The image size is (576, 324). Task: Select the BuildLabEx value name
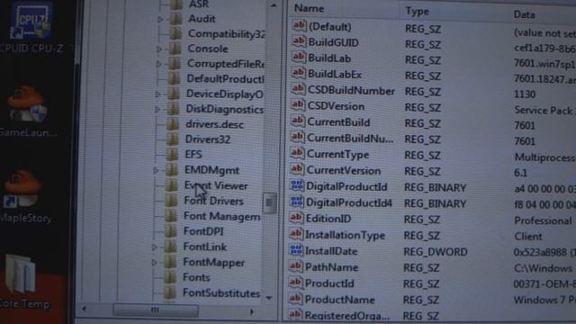(x=335, y=74)
